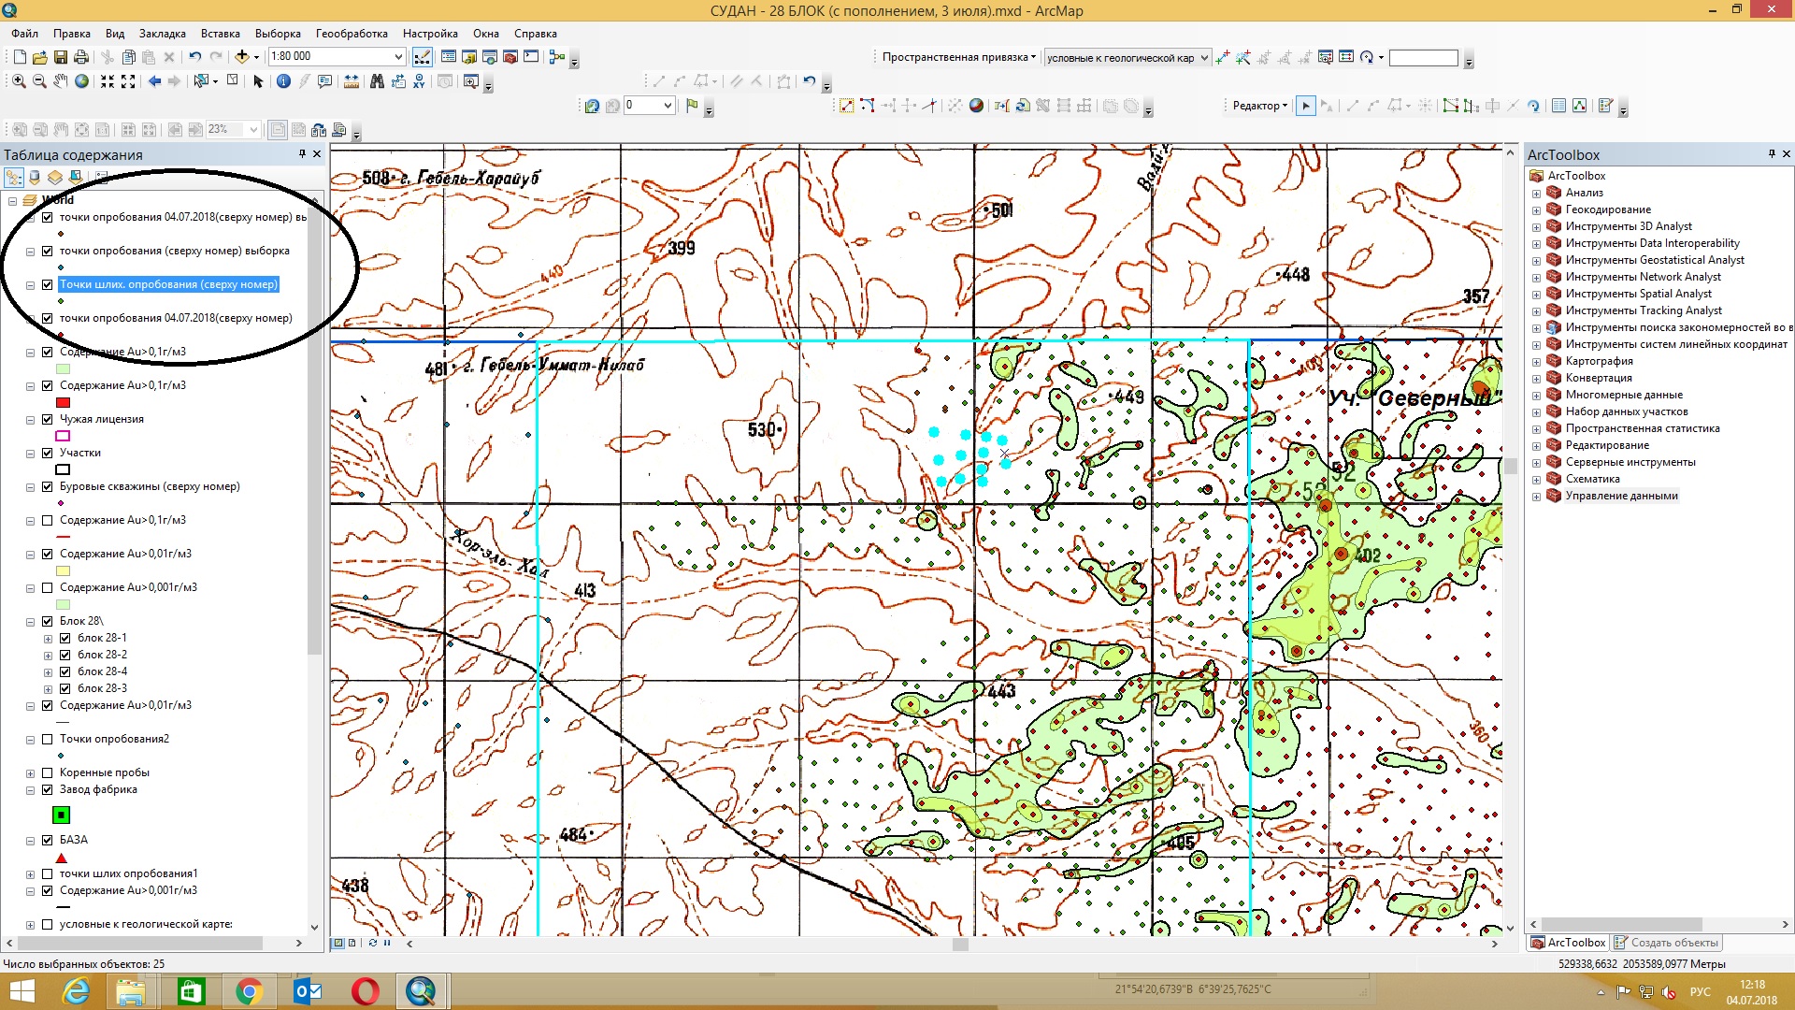Select the Pan hand tool
The height and width of the screenshot is (1010, 1795).
(60, 81)
